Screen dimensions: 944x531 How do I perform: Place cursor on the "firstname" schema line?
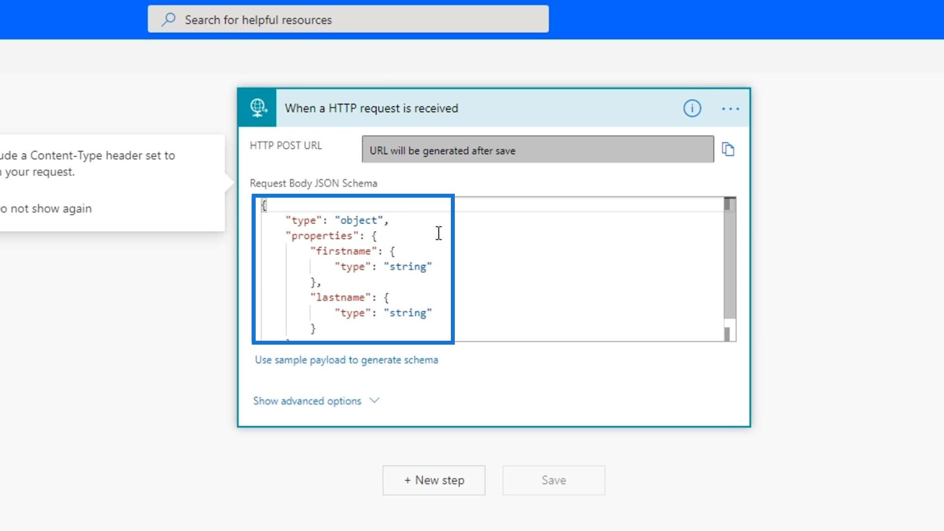pos(343,251)
